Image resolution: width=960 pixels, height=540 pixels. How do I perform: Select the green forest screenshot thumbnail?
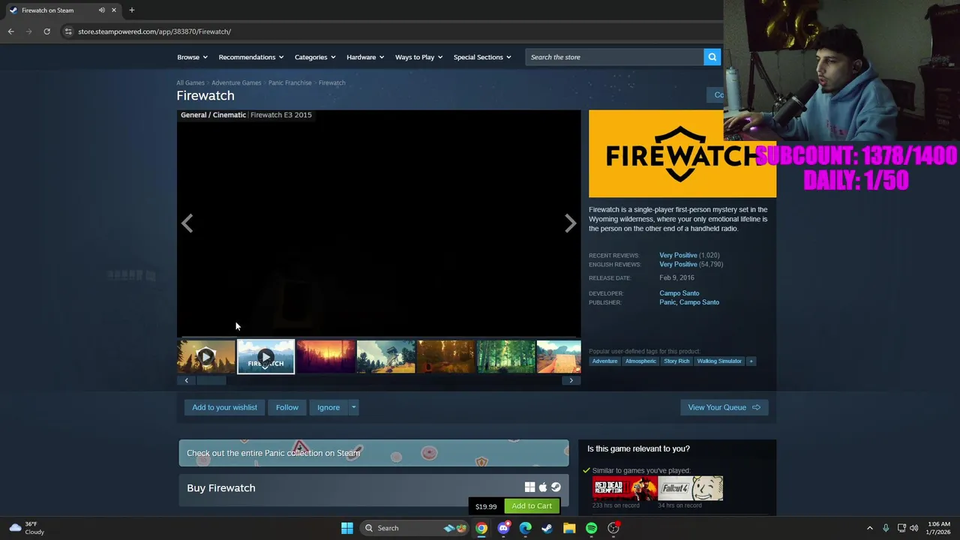[506, 357]
